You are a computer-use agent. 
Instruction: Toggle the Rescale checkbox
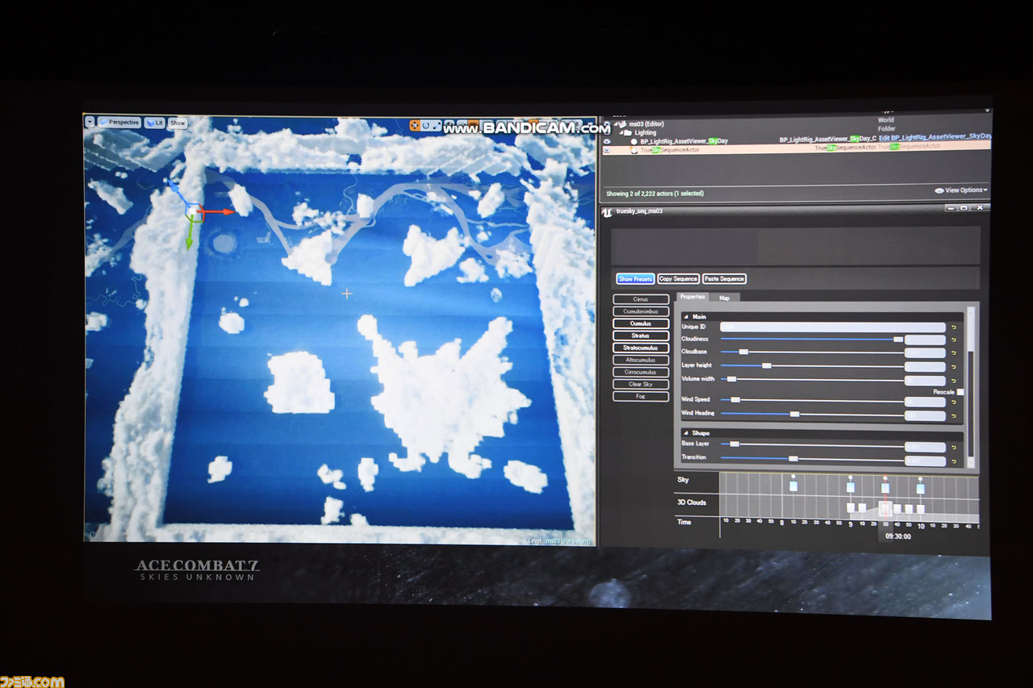click(x=960, y=392)
